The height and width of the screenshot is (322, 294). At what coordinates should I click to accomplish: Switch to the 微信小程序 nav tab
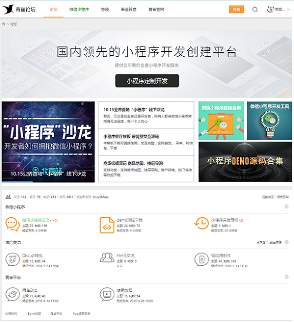[79, 9]
